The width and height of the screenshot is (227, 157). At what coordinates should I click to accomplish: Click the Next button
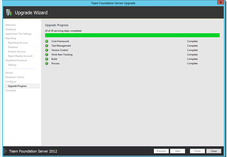click(x=178, y=151)
